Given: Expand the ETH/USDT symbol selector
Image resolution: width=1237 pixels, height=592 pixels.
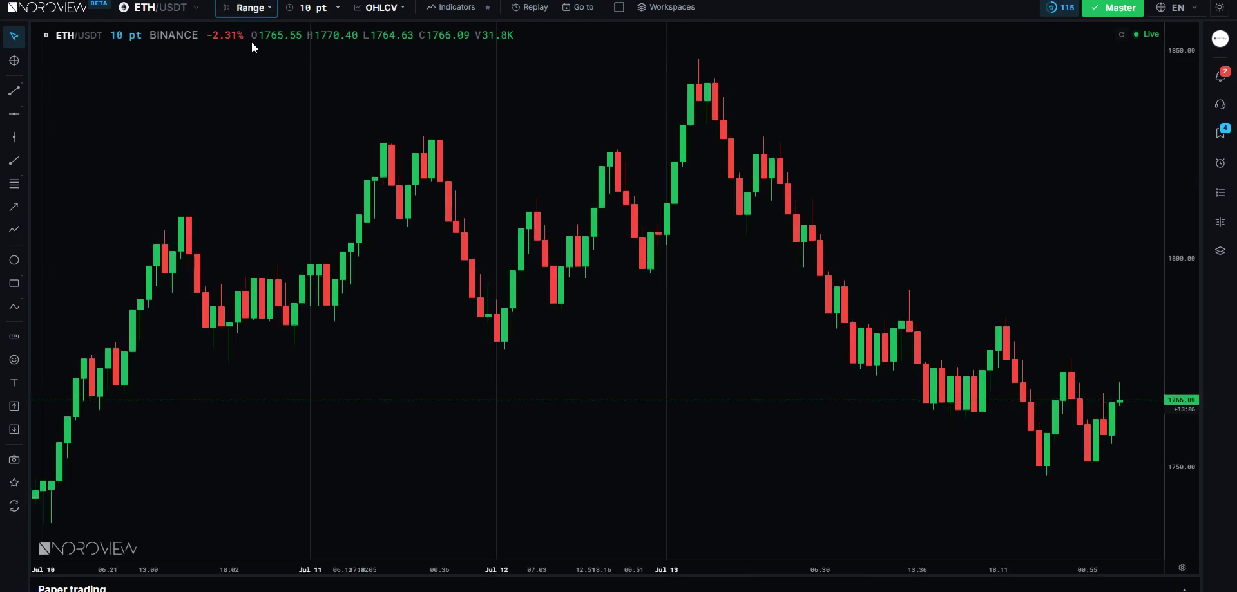Looking at the screenshot, I should click(x=159, y=7).
